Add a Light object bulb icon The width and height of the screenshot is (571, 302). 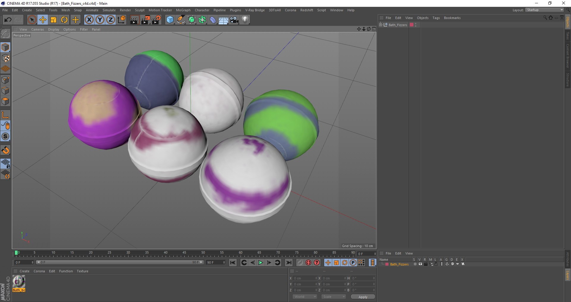point(245,20)
